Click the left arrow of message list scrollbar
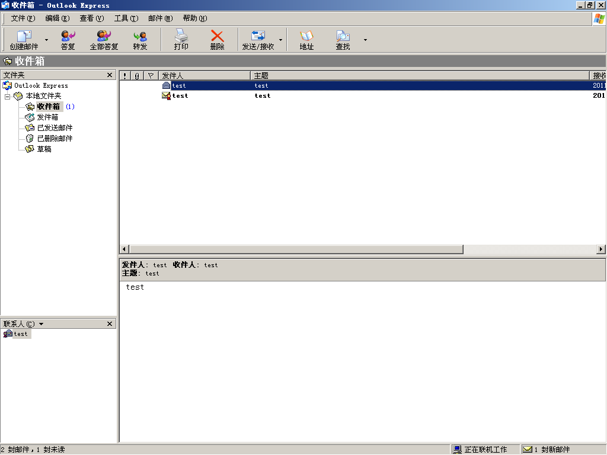Screen dimensions: 607x455 coord(124,249)
